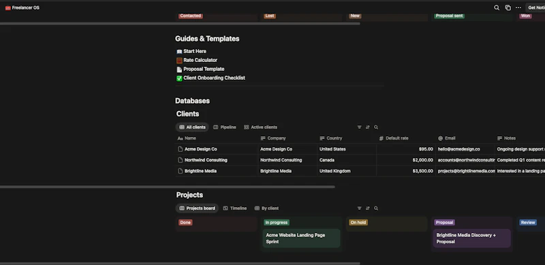Open the Client Onboarding Checklist page
The image size is (545, 265).
(x=214, y=78)
